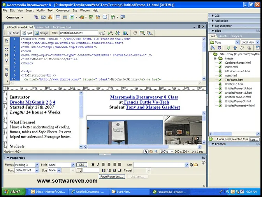The image size is (262, 197).
Task: Insert a Table from Common toolbar
Action: [x=58, y=17]
